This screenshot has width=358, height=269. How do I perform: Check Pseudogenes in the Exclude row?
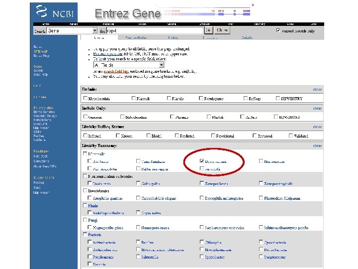[201, 98]
